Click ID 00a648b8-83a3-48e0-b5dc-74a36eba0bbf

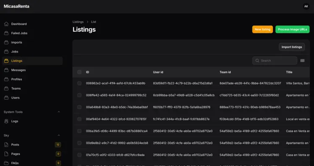(x=117, y=107)
